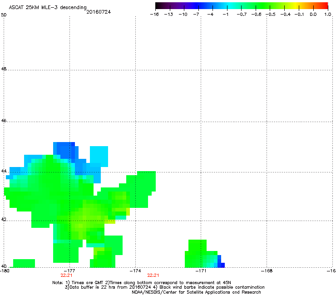Click the 0.0 color scale label
Image resolution: width=336 pixels, height=295 pixels.
313,15
